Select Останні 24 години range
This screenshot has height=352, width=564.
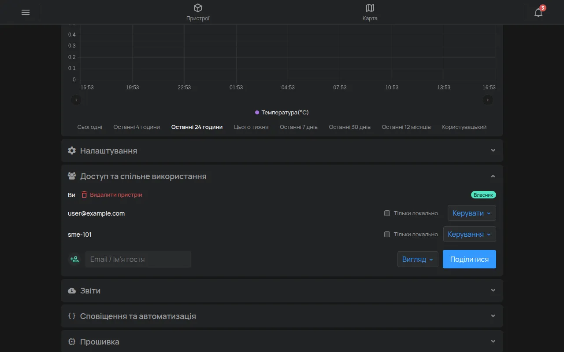point(197,127)
